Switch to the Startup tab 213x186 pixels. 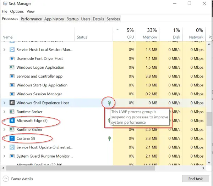click(x=72, y=19)
